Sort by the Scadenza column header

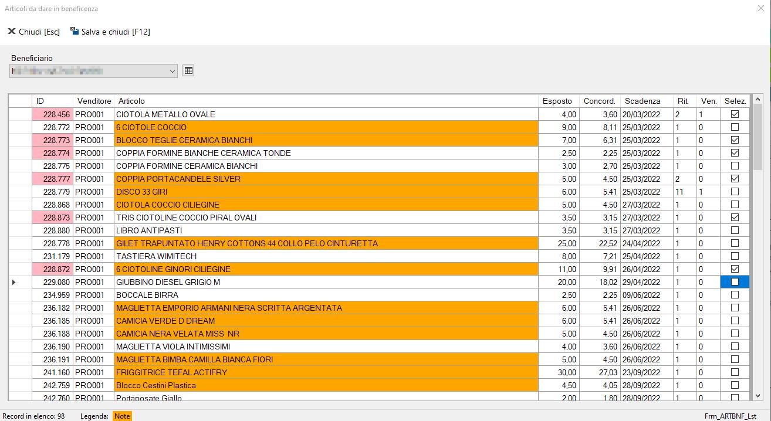coord(647,101)
